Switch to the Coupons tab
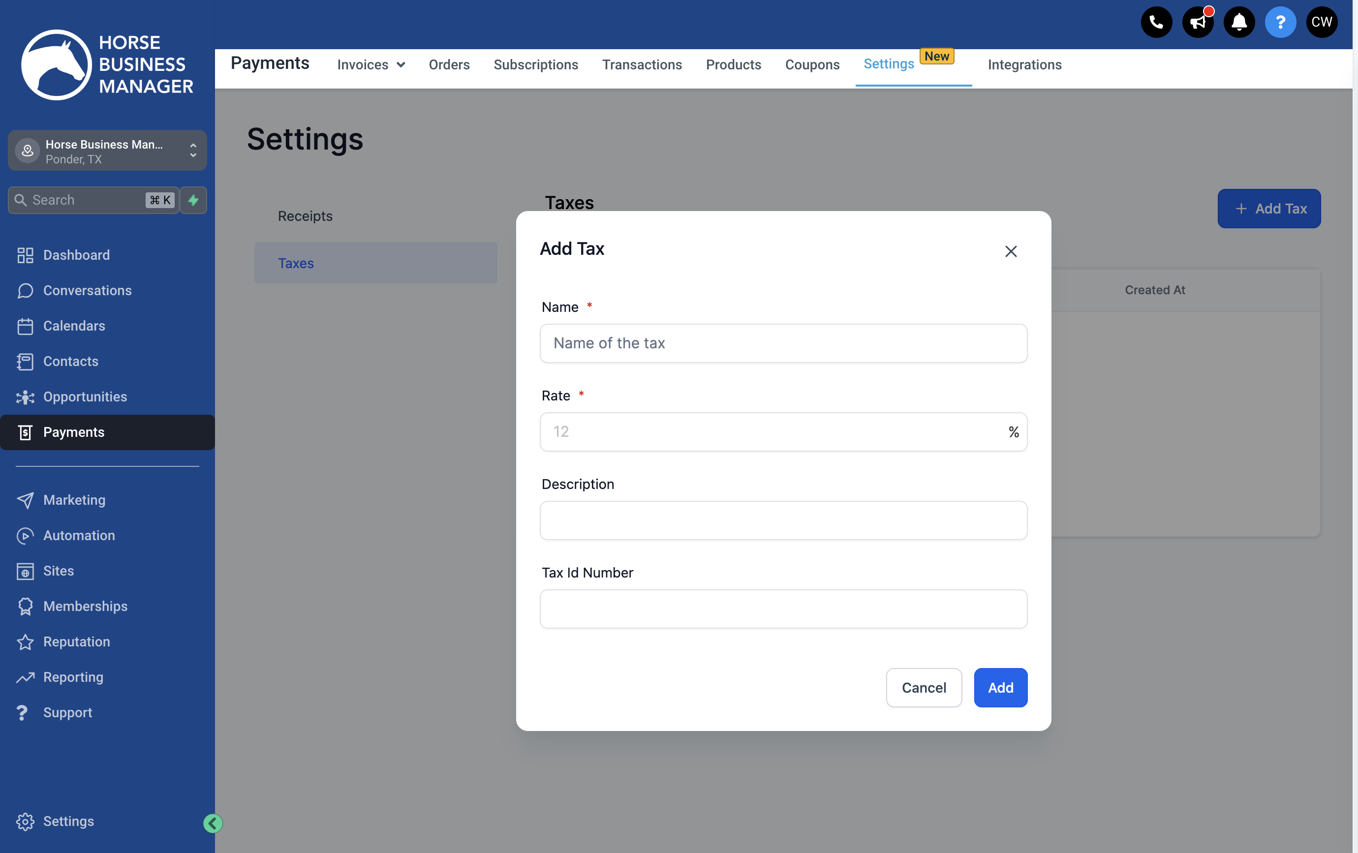Image resolution: width=1358 pixels, height=853 pixels. [x=812, y=65]
